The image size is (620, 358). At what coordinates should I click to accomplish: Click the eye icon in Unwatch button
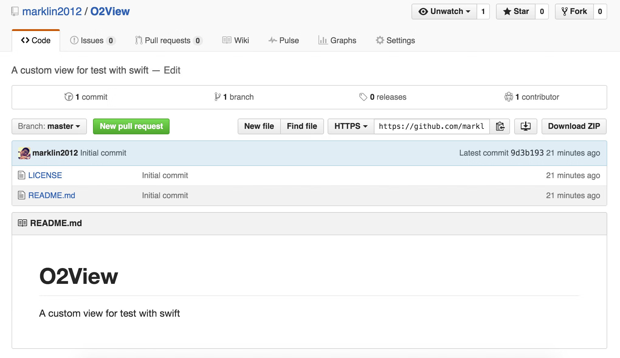click(423, 12)
